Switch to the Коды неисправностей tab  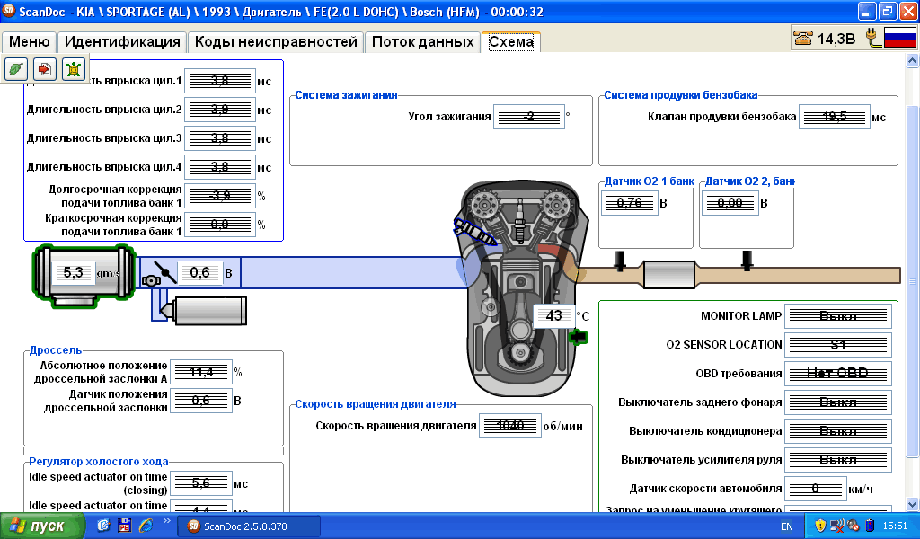pos(276,42)
